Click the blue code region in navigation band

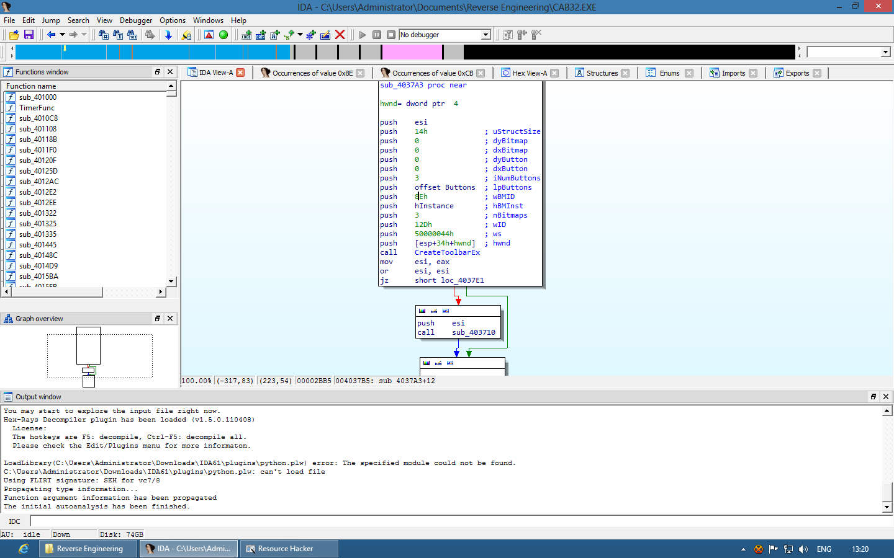153,52
